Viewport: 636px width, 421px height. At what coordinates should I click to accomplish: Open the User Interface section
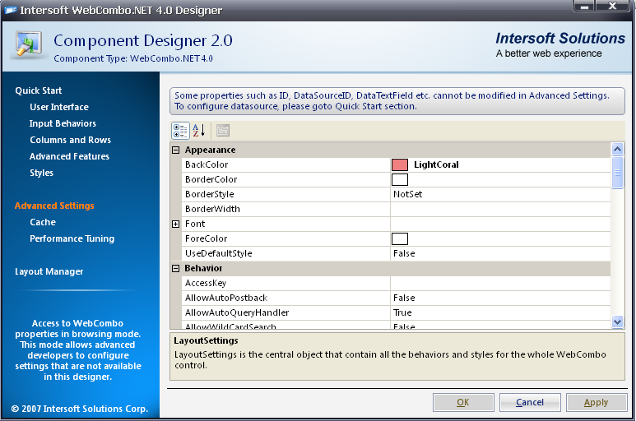pos(58,107)
